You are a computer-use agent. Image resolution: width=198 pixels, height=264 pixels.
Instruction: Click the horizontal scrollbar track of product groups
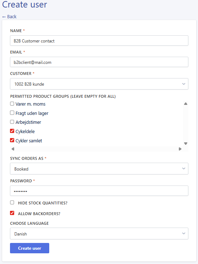[x=96, y=149]
